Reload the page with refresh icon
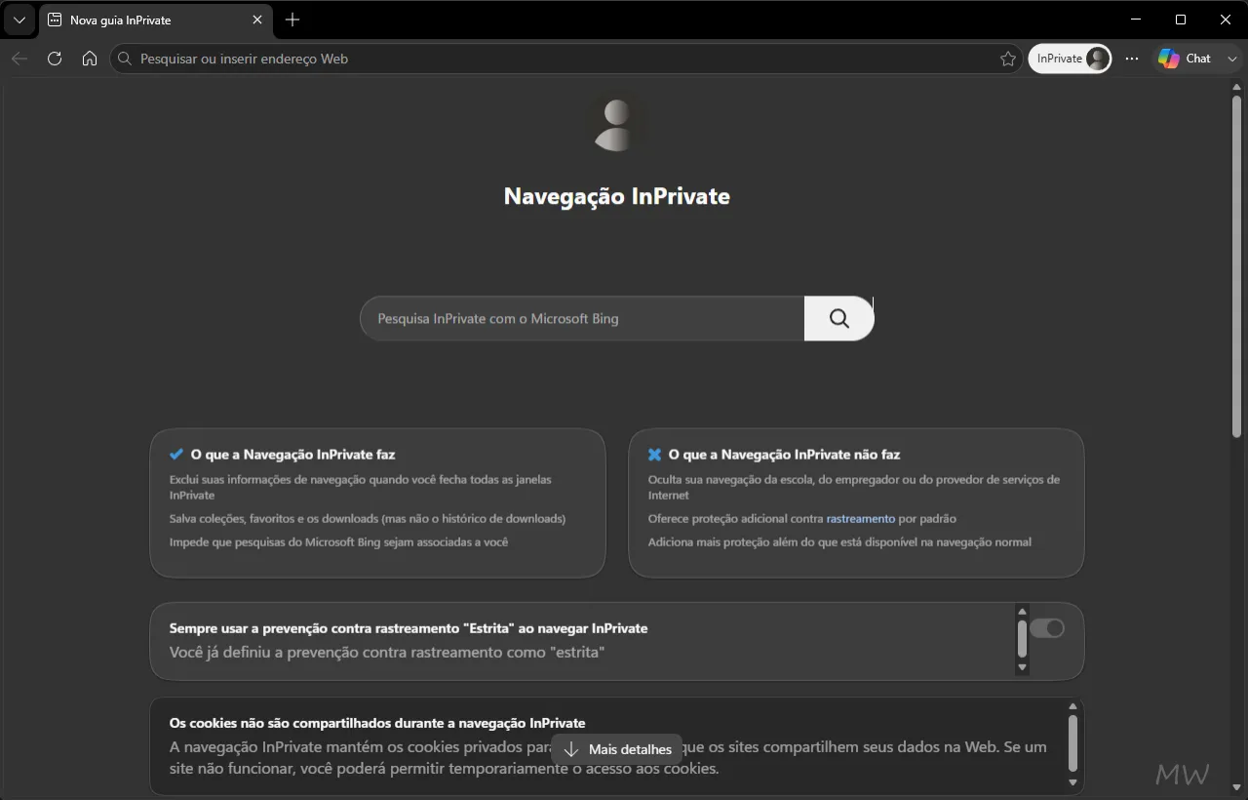 pyautogui.click(x=55, y=59)
